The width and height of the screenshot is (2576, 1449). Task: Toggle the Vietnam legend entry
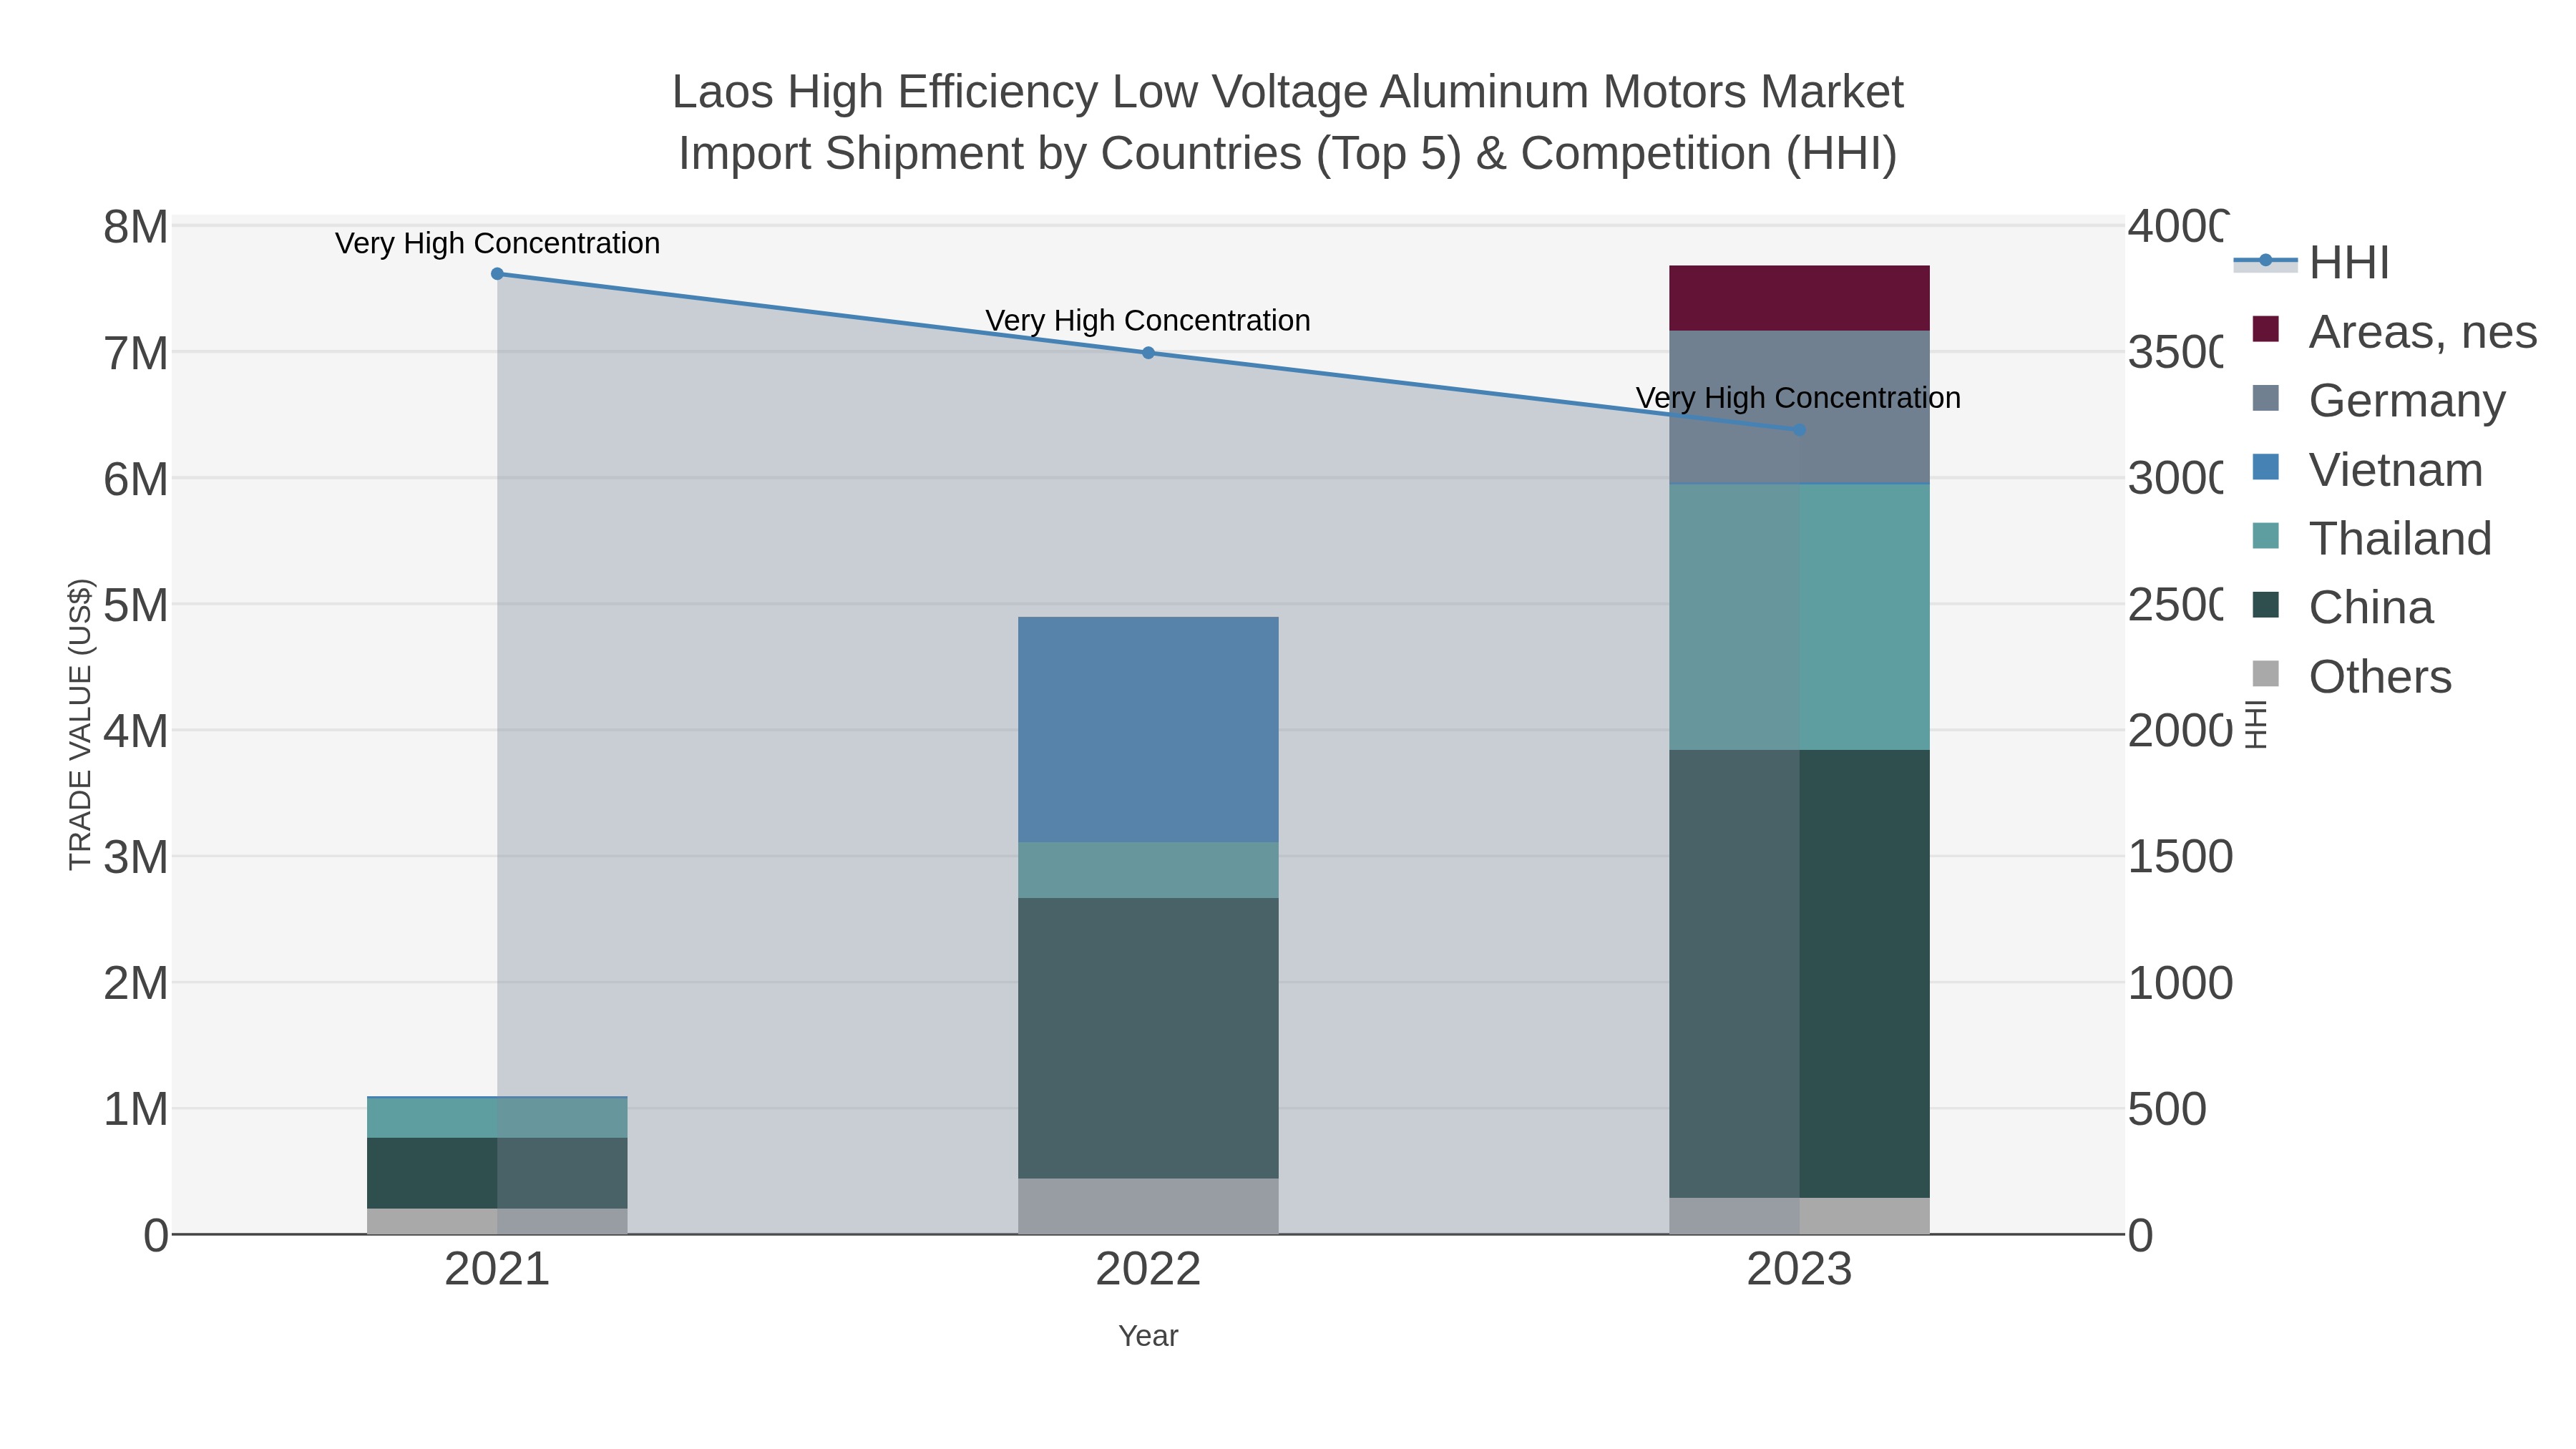click(2366, 470)
